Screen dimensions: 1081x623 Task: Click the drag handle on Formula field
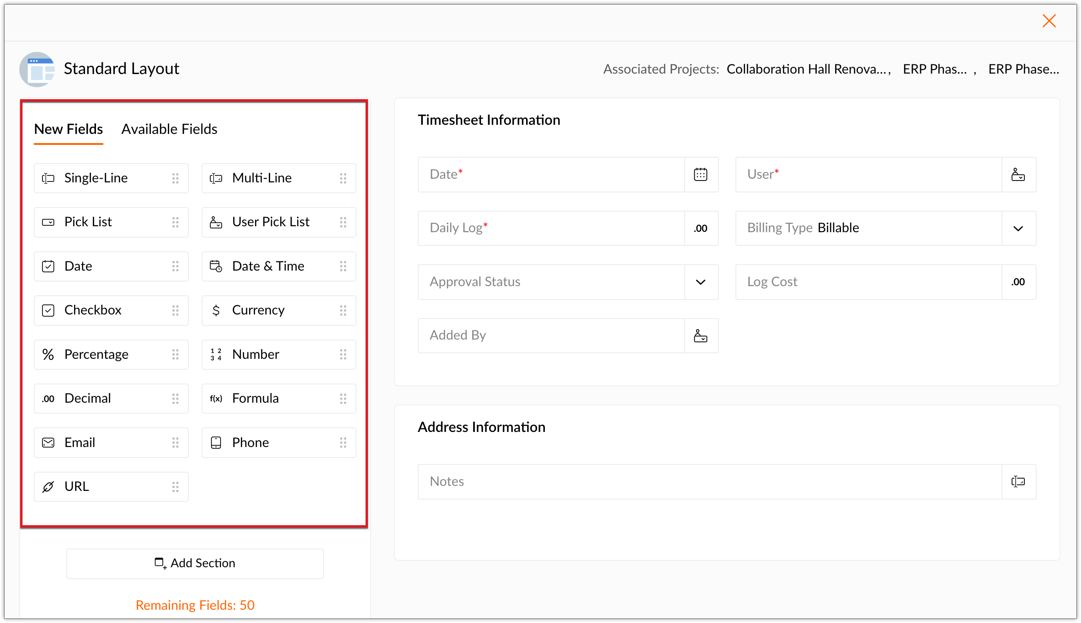tap(343, 399)
